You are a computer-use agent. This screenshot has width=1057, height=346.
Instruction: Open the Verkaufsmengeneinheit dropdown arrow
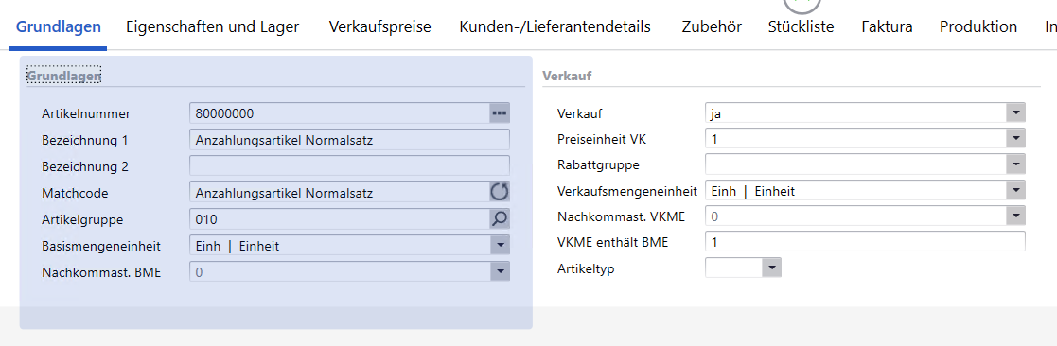(x=1015, y=191)
